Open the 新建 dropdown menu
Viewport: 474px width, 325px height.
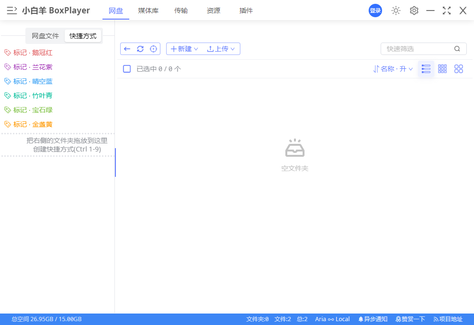183,48
